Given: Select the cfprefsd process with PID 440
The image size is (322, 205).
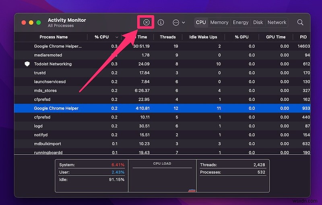Looking at the screenshot, I should [162, 117].
